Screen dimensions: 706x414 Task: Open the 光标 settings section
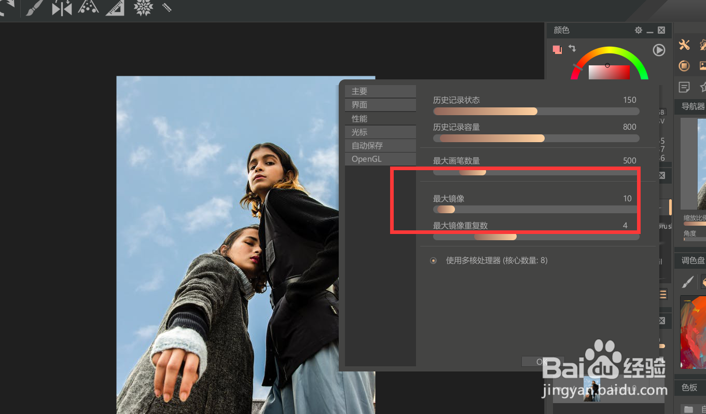click(x=380, y=132)
